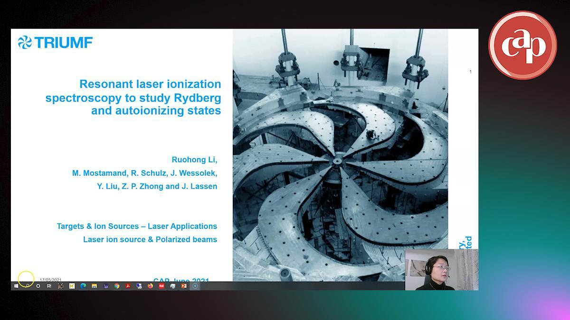Viewport: 570px width, 320px height.
Task: Click the yellow M app icon in taskbar
Action: [x=72, y=286]
